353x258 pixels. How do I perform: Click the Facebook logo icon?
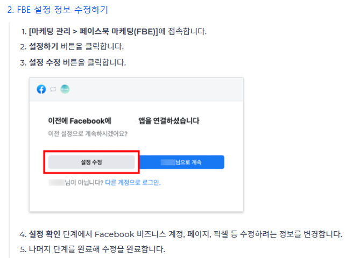(x=41, y=89)
